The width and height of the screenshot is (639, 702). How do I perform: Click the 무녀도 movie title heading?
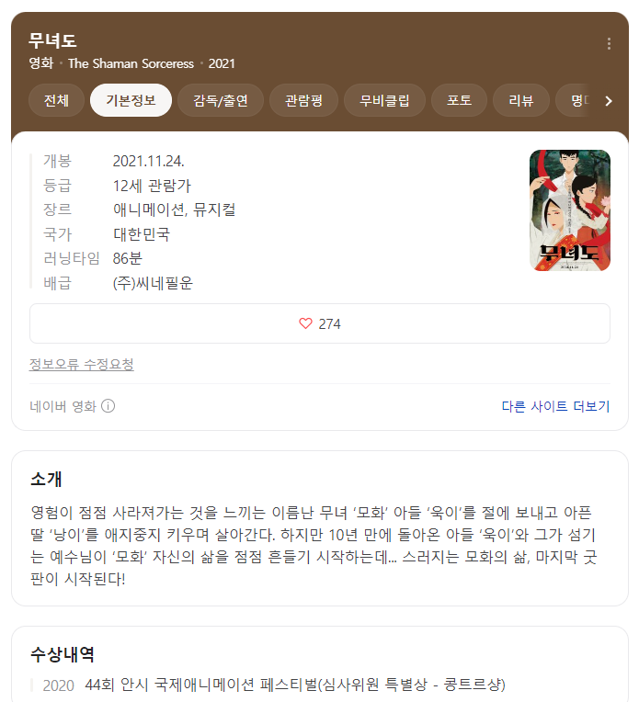click(x=53, y=40)
